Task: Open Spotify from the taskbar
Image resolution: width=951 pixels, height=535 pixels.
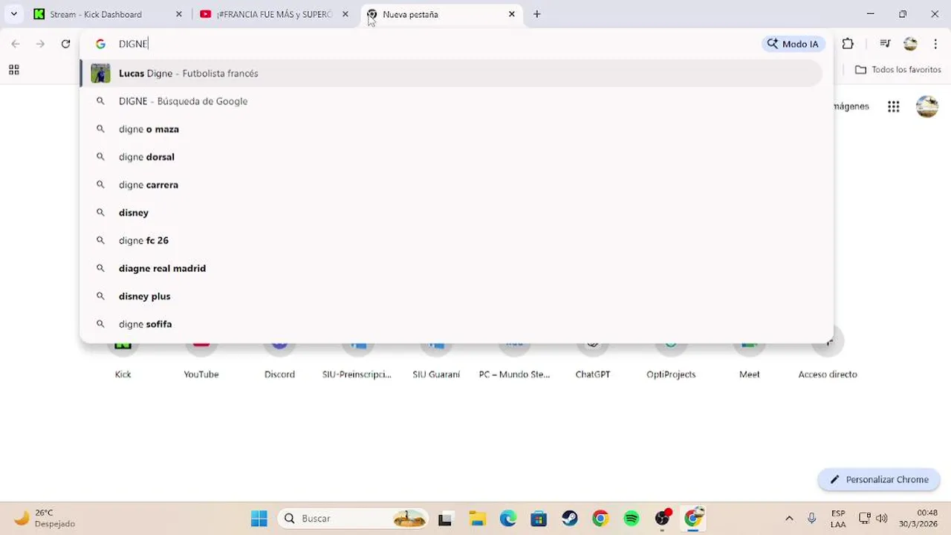Action: [632, 519]
